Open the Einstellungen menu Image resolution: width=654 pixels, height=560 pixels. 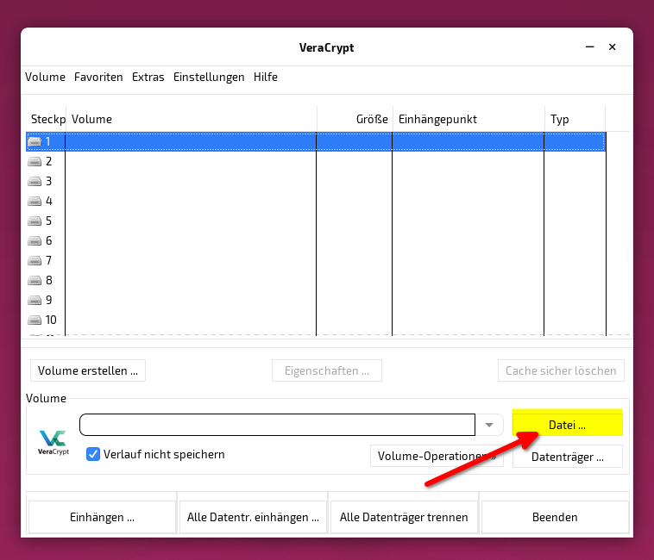coord(209,77)
